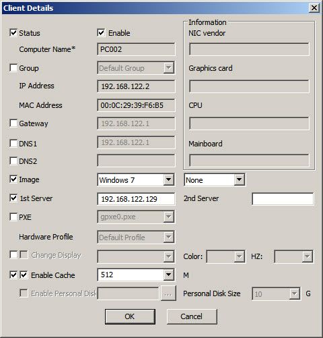Click the Computer Name field PC002
This screenshot has height=338, width=323.
(136, 49)
